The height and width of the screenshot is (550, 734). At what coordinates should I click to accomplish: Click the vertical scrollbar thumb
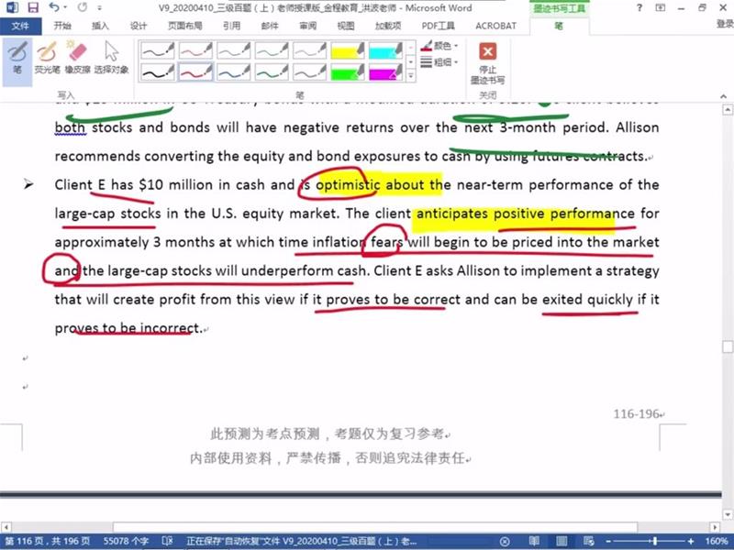pos(728,346)
